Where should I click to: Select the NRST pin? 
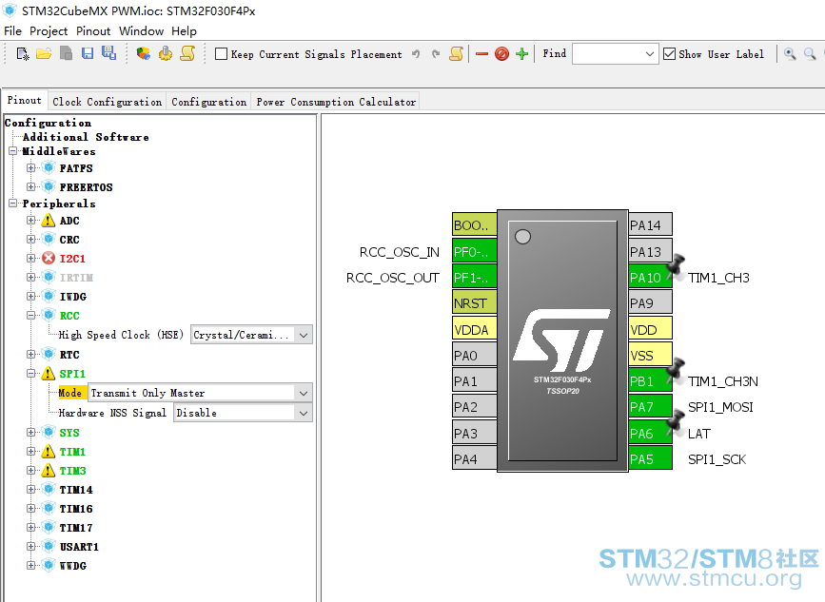pos(475,302)
